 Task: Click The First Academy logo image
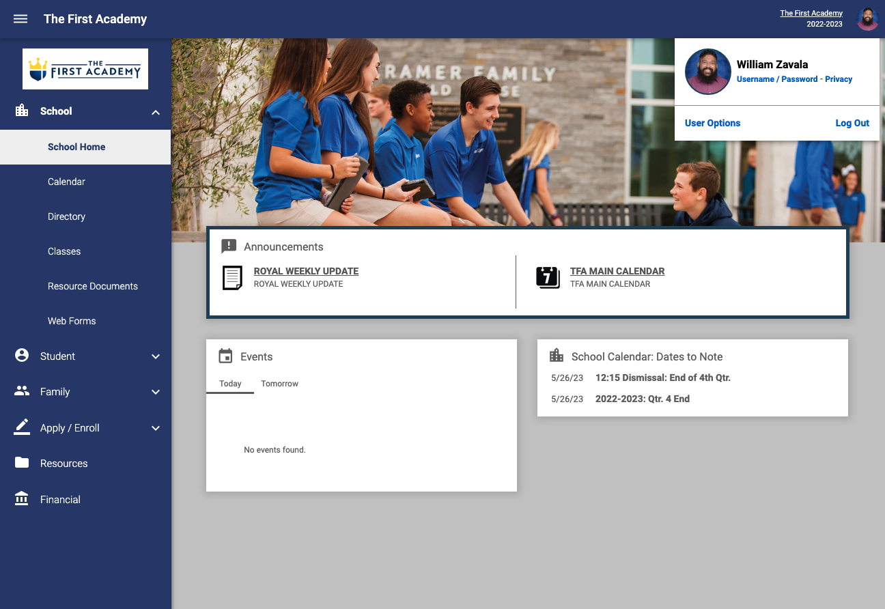click(85, 69)
